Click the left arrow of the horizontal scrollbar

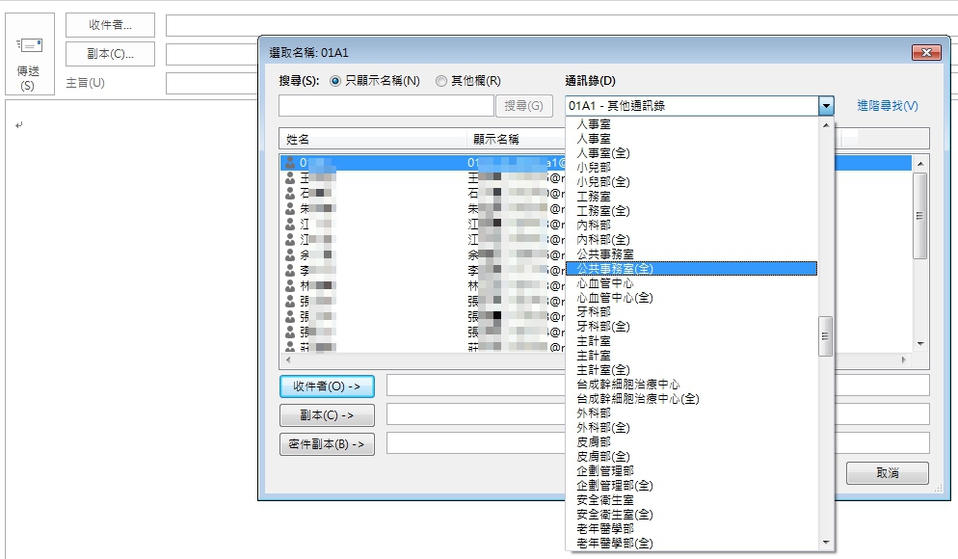click(x=289, y=359)
